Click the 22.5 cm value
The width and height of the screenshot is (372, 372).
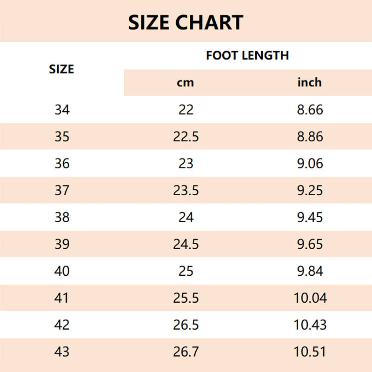(x=186, y=137)
